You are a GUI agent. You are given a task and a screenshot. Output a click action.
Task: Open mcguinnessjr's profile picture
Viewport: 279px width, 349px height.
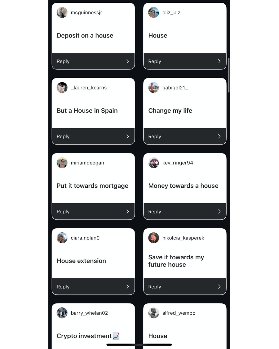pos(62,13)
